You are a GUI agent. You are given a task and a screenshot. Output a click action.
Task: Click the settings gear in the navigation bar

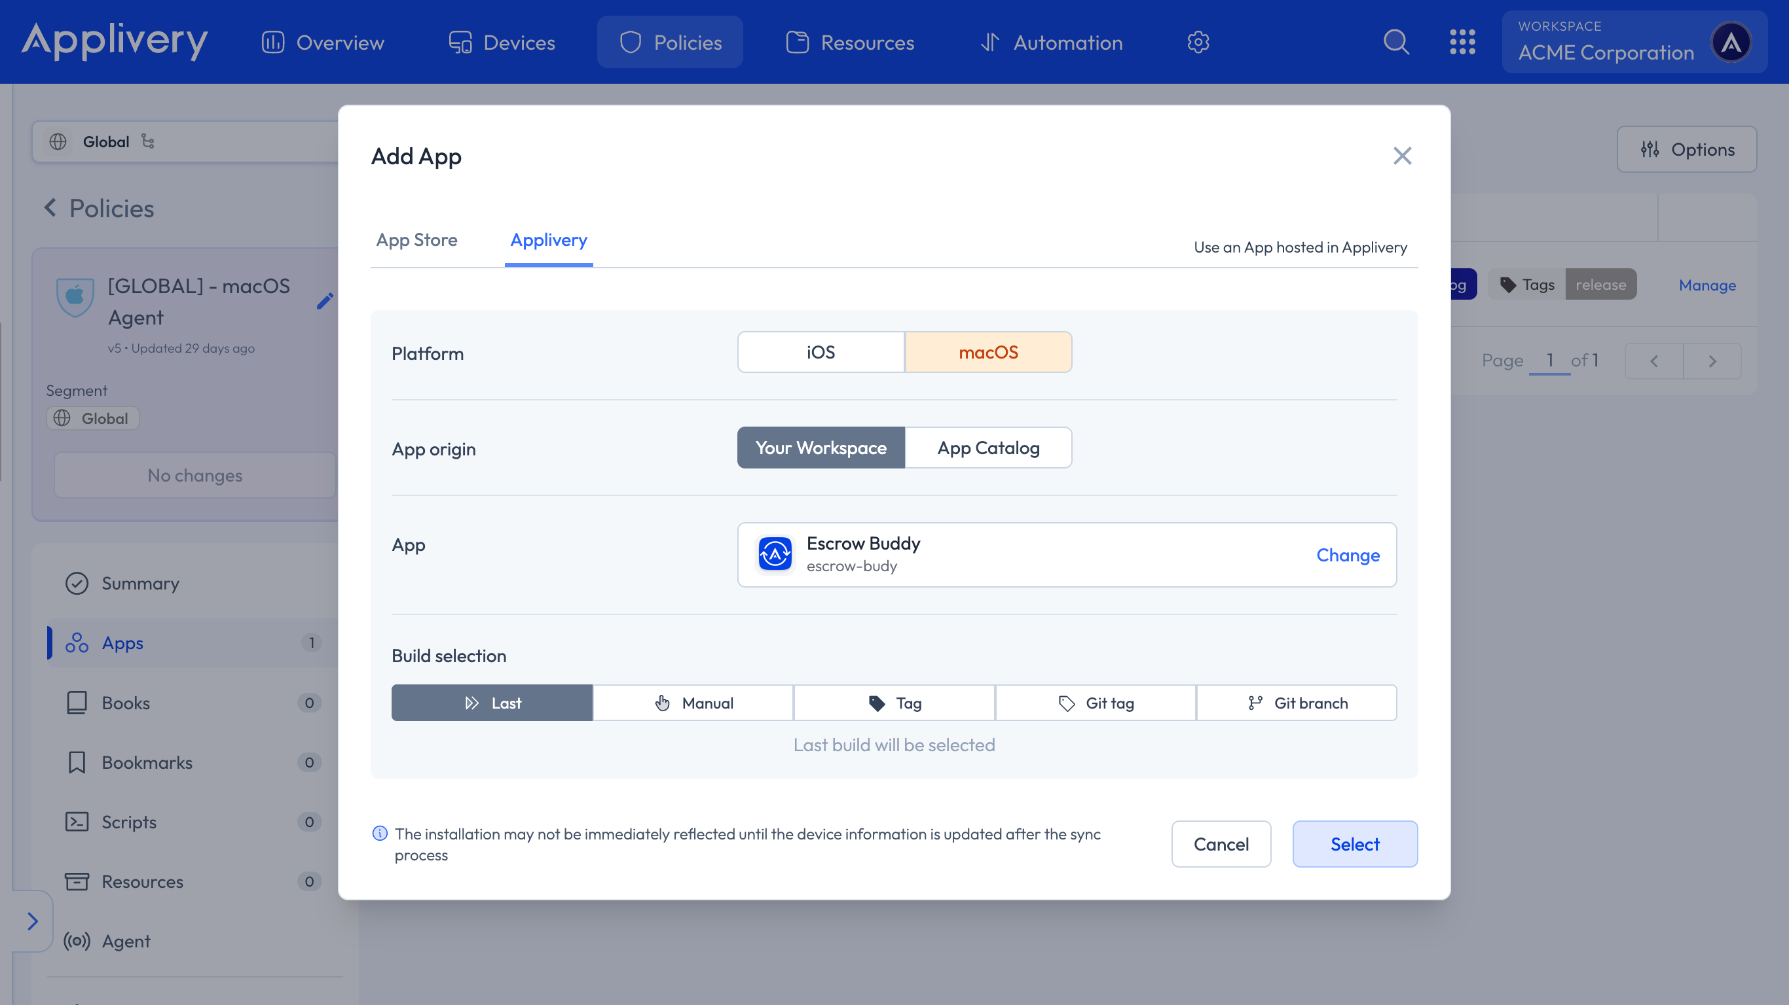(1197, 42)
